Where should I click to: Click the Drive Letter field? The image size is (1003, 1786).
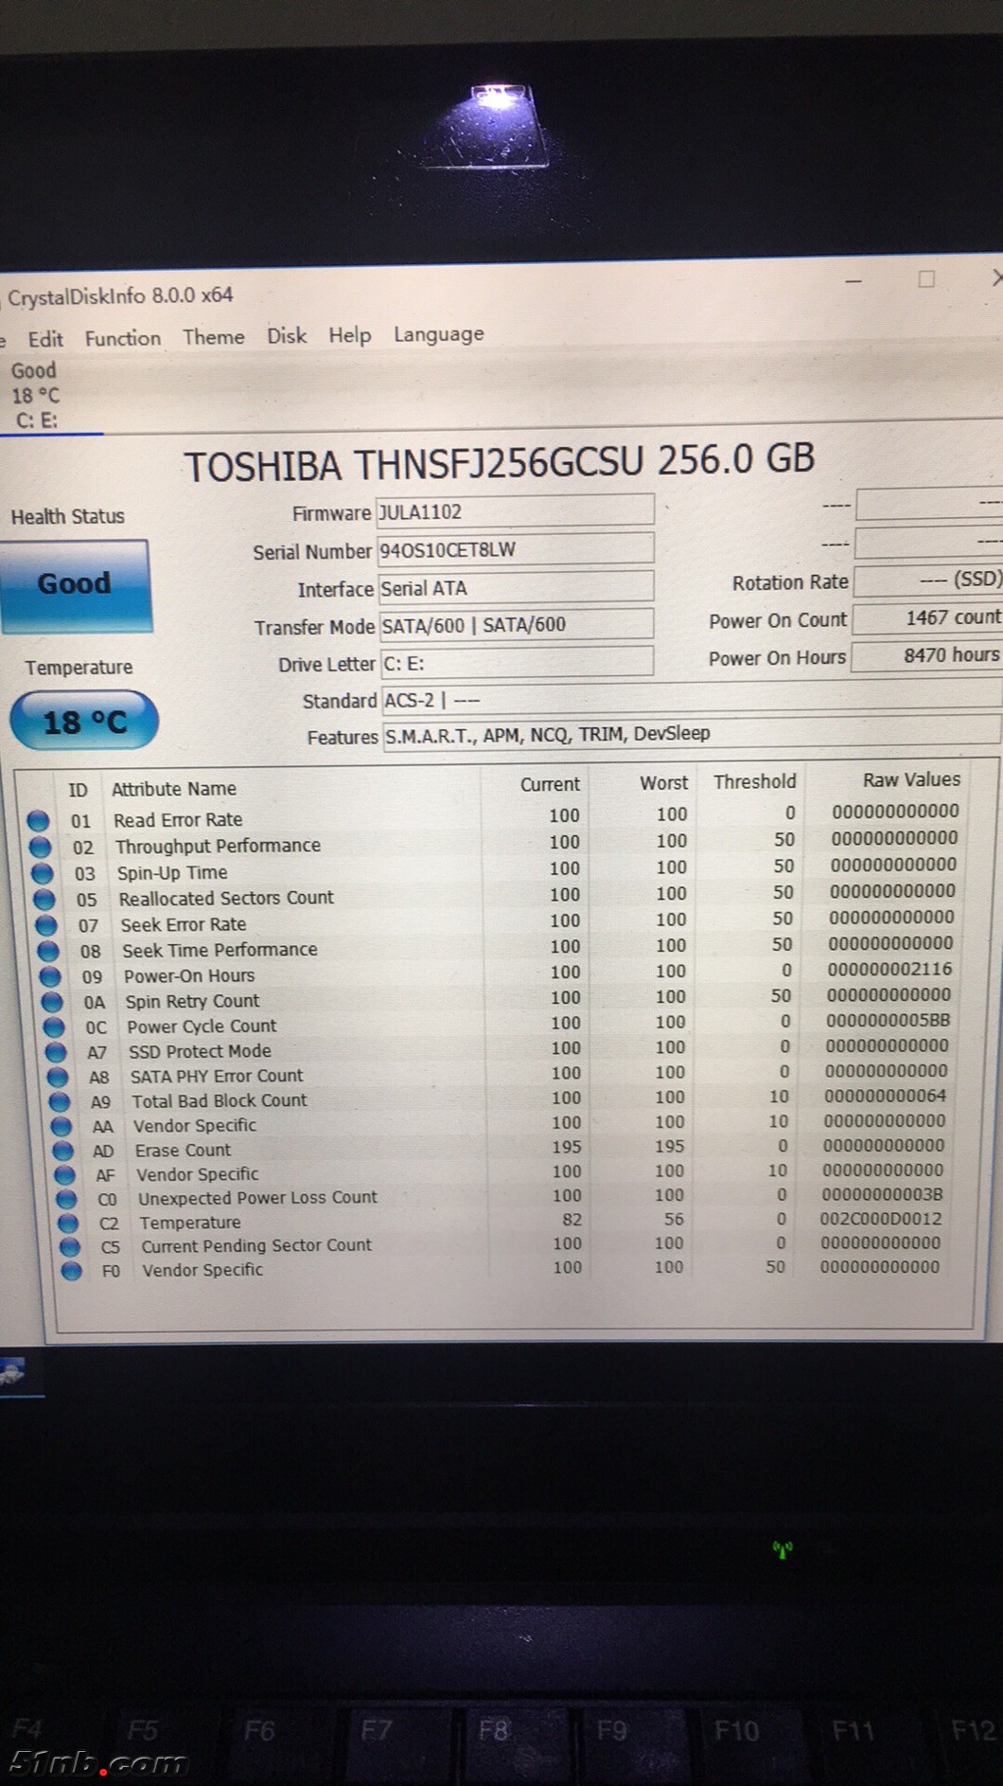click(x=518, y=662)
